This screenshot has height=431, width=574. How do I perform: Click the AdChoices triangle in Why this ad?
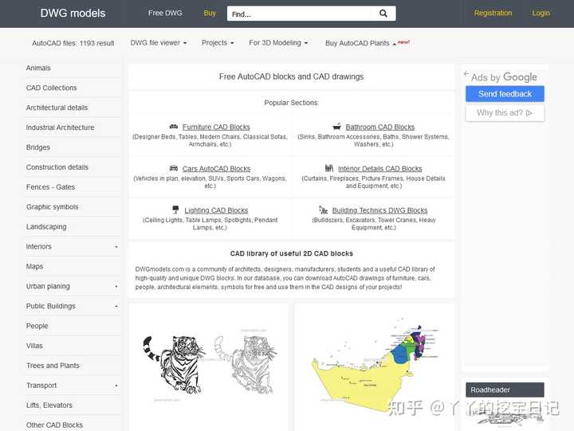point(529,113)
